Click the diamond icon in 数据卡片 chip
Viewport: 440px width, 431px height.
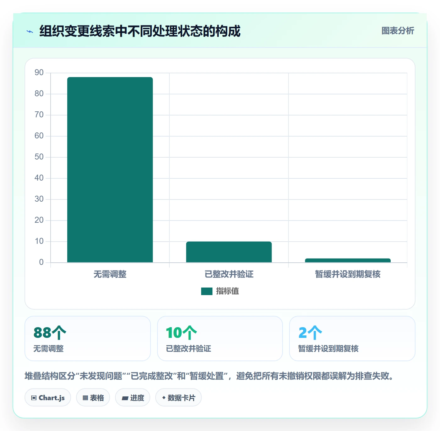tap(164, 398)
